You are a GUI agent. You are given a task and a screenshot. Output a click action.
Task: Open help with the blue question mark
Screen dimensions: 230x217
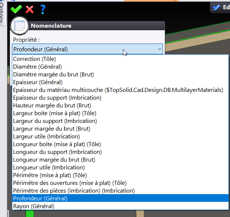(x=43, y=10)
